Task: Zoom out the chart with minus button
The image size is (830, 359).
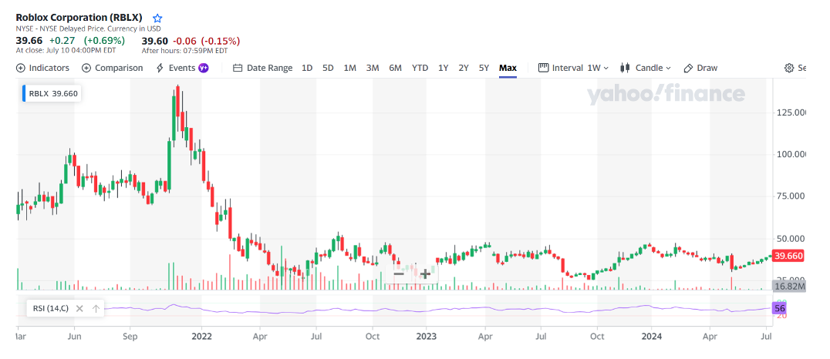Action: pyautogui.click(x=399, y=273)
